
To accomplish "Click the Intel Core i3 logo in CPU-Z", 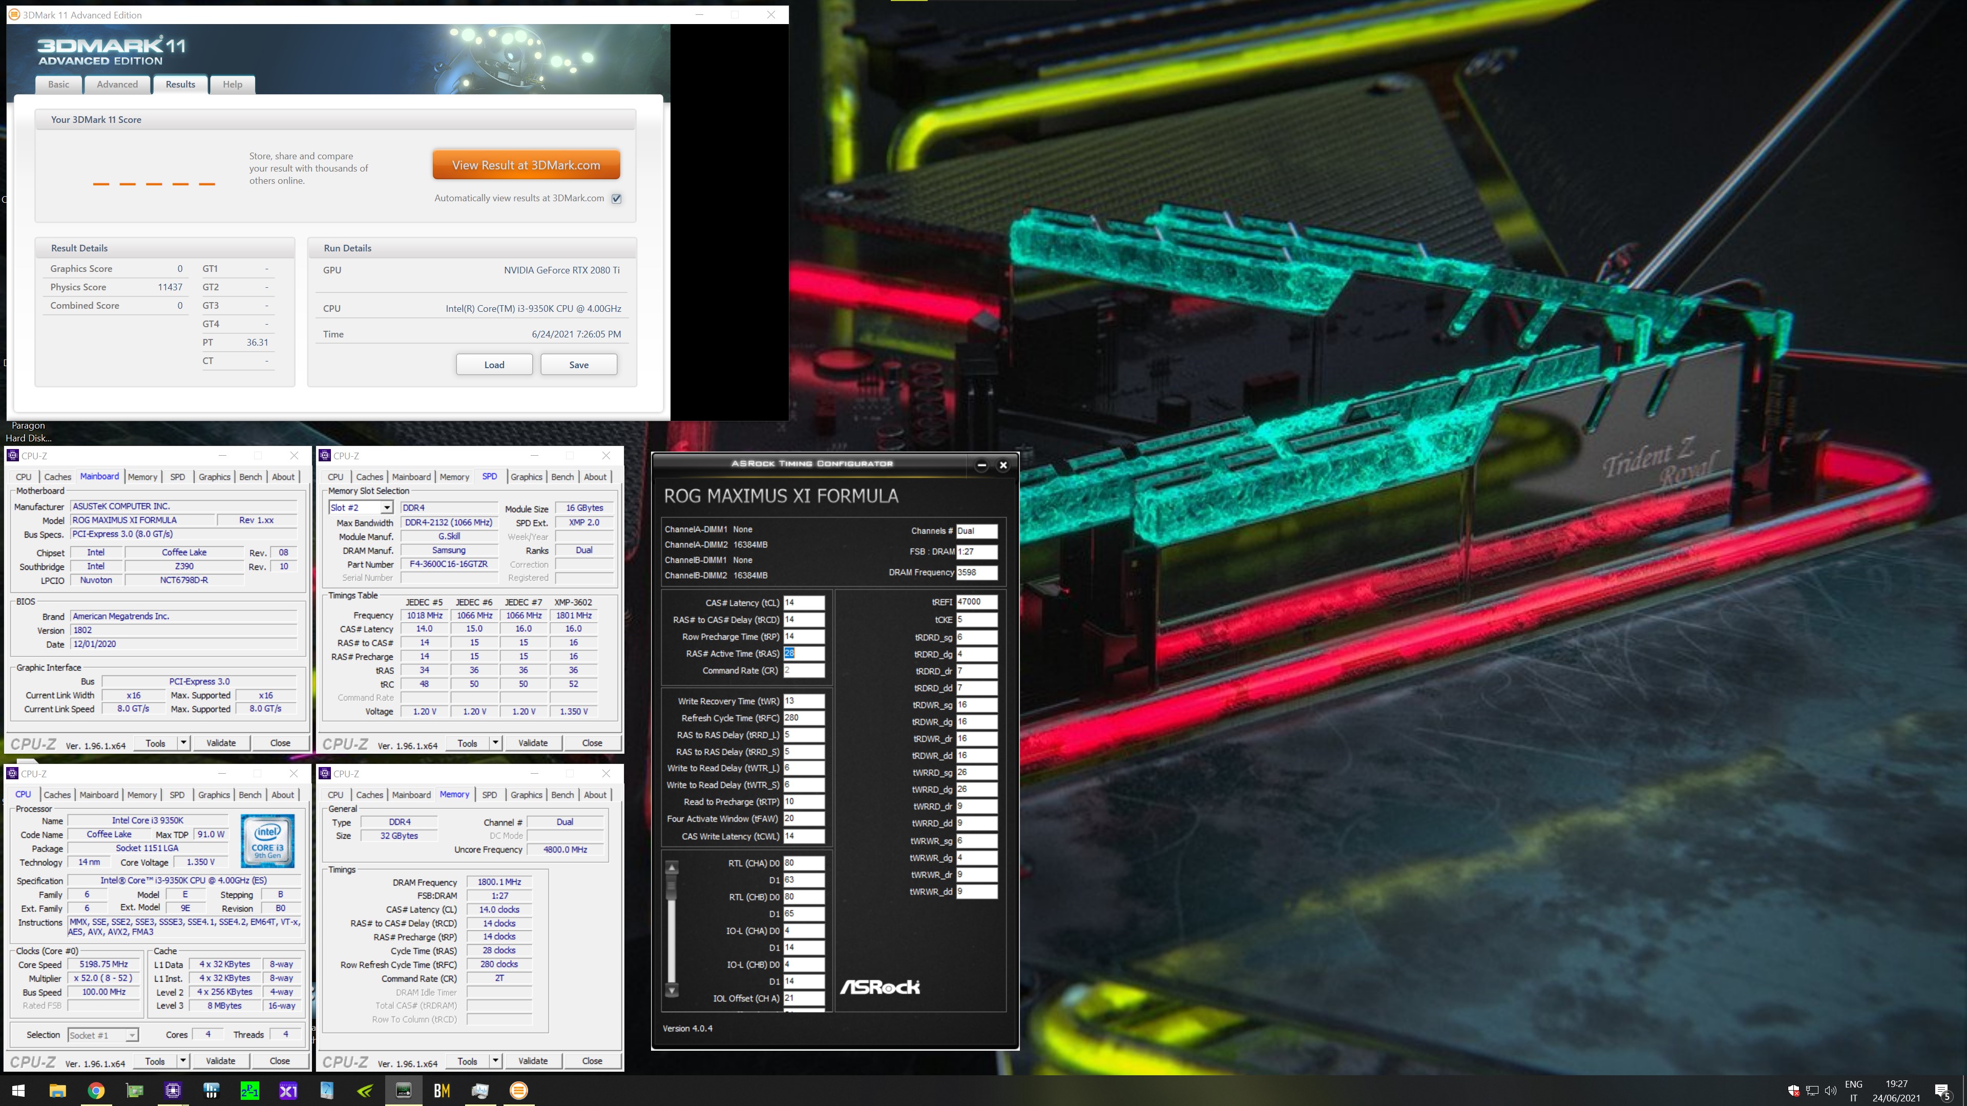I will coord(268,840).
